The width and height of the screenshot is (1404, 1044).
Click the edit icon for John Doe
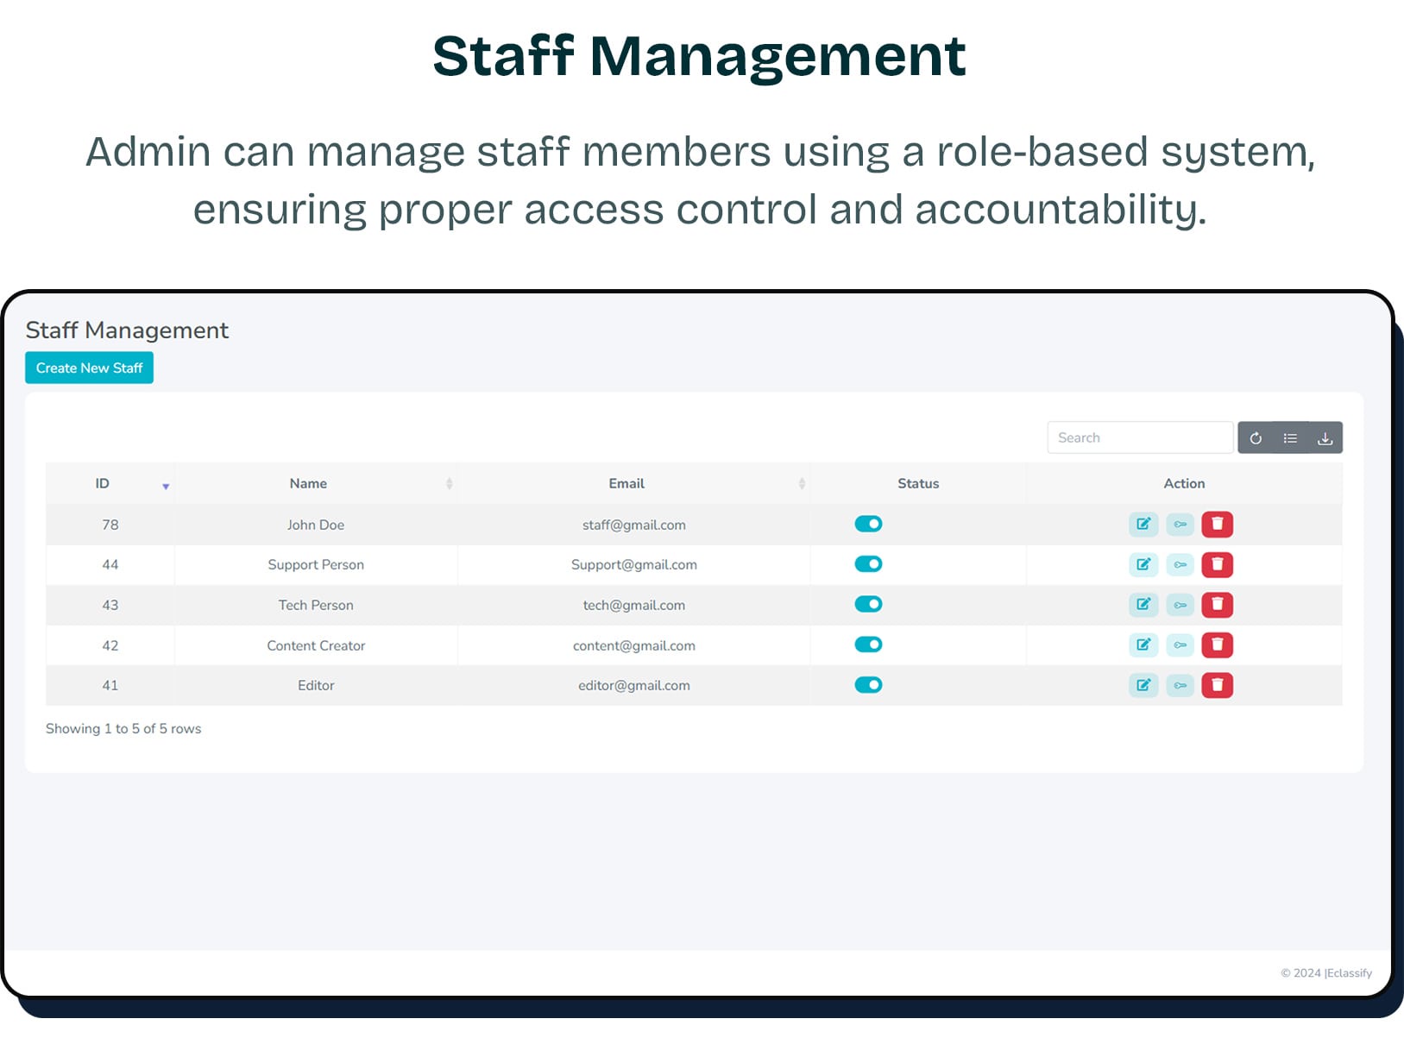click(1143, 524)
